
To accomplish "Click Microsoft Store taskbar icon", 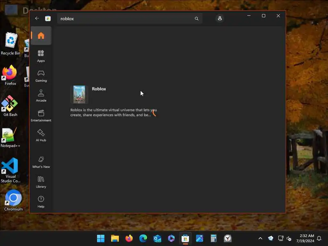I will [185, 238].
